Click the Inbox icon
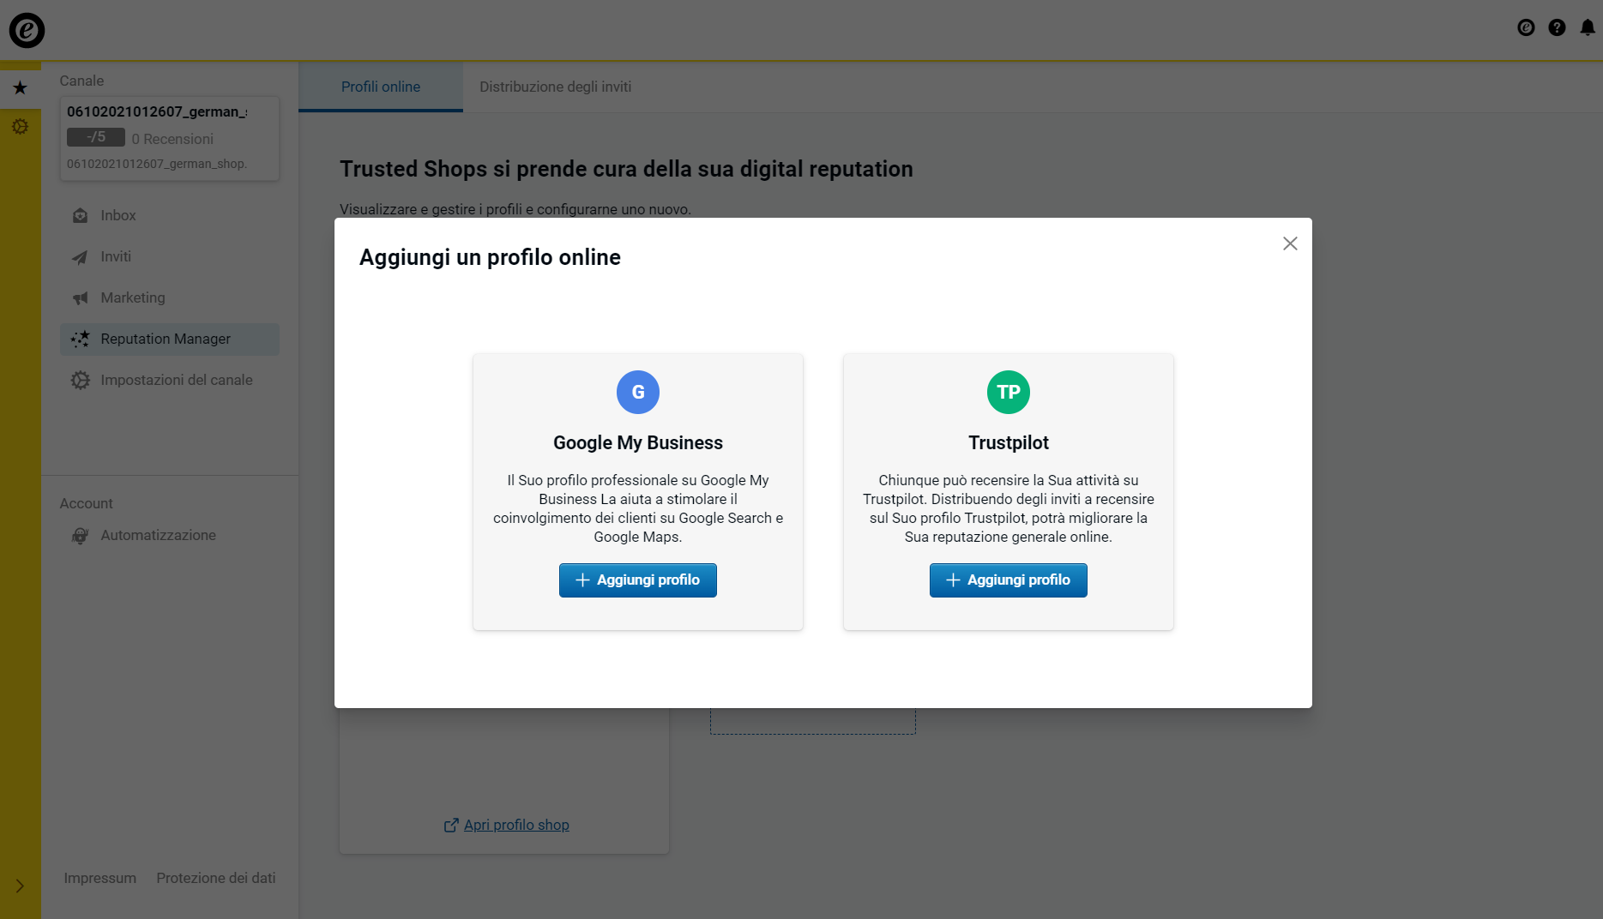The width and height of the screenshot is (1603, 919). (80, 215)
